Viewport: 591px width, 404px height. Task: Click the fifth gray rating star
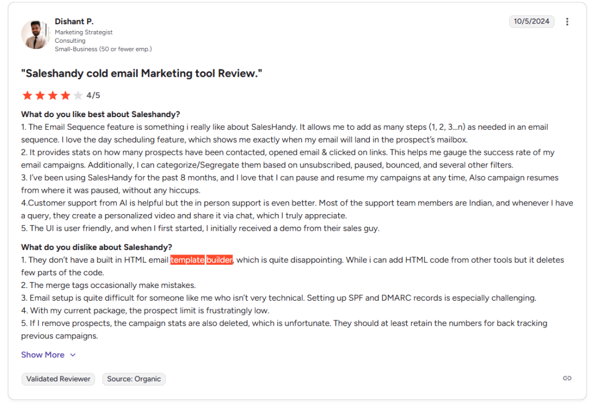click(78, 95)
